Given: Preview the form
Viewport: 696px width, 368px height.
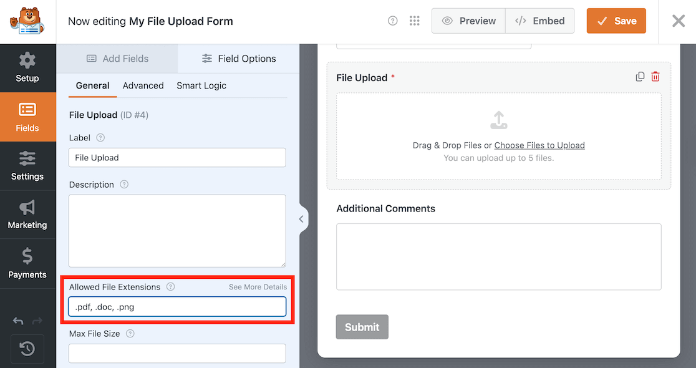Looking at the screenshot, I should point(469,21).
